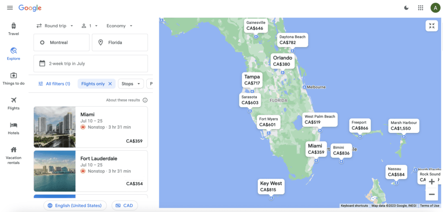Open the account profile avatar
The image size is (443, 212).
click(434, 8)
